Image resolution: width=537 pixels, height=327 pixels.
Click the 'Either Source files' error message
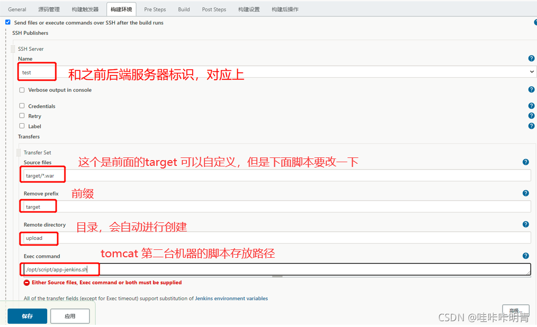click(x=107, y=283)
